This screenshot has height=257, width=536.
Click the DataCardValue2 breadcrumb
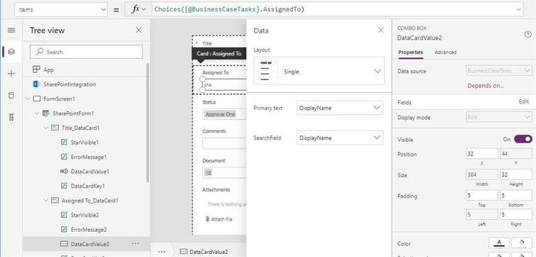coord(204,252)
